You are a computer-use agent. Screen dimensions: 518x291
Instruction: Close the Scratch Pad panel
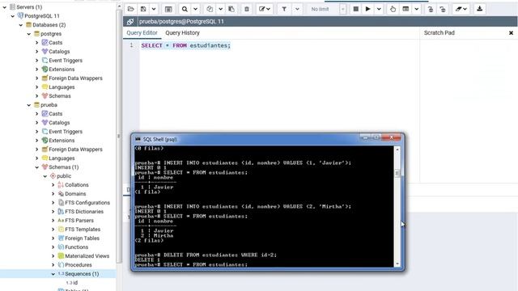511,33
